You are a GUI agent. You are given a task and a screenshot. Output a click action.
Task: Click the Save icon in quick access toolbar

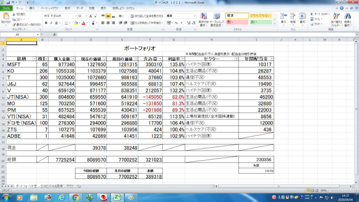pyautogui.click(x=8, y=2)
